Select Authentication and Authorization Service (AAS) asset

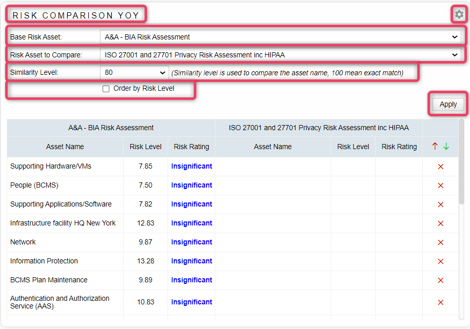click(x=59, y=302)
